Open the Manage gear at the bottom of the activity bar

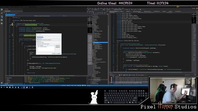tap(2, 83)
